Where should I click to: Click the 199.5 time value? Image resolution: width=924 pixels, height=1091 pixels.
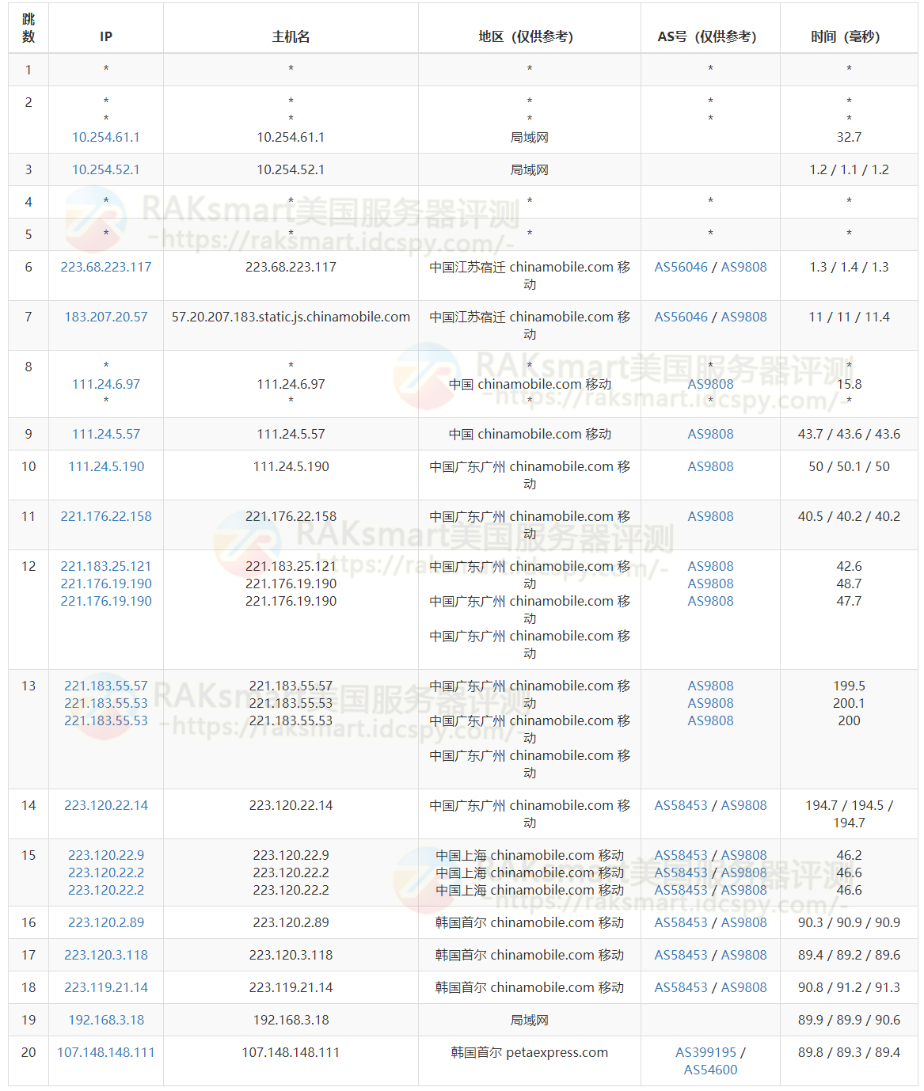[x=849, y=686]
